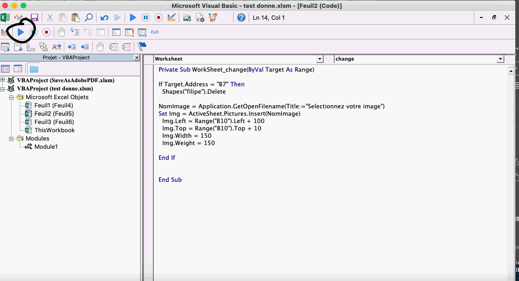Click the circled blue Run macro button
The width and height of the screenshot is (519, 281).
[x=21, y=32]
